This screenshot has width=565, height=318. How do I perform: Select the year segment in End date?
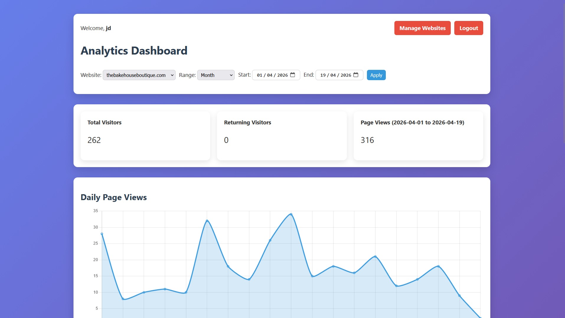pyautogui.click(x=346, y=75)
